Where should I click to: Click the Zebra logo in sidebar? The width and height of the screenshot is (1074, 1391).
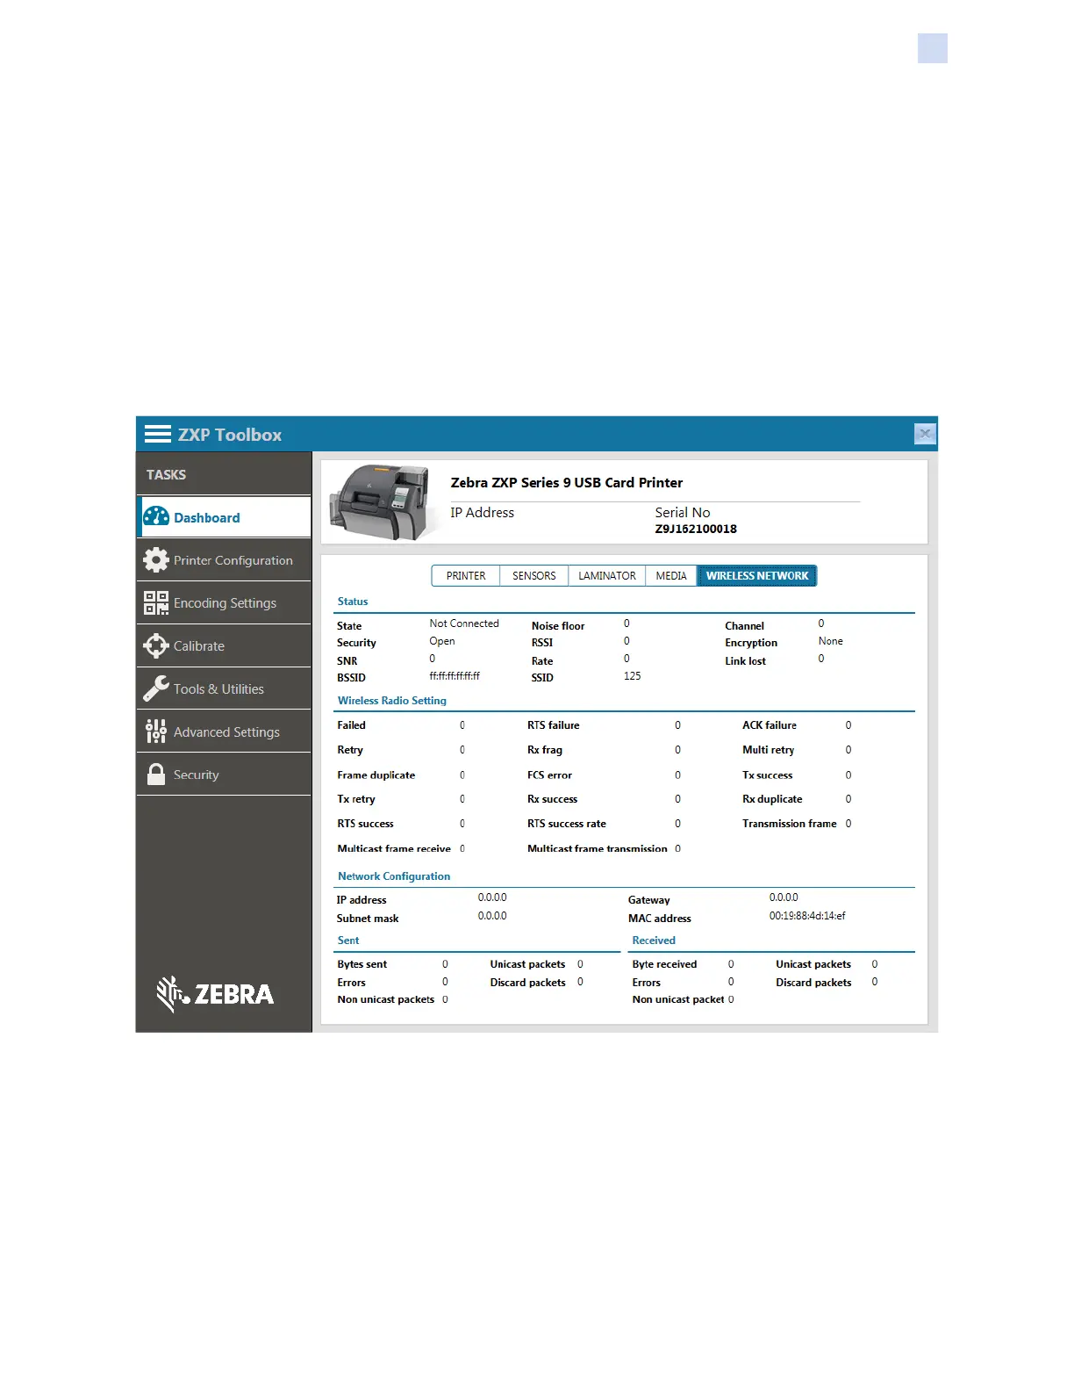point(215,994)
